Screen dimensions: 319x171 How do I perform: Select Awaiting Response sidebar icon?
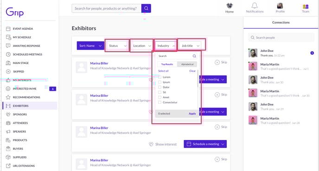[8, 46]
